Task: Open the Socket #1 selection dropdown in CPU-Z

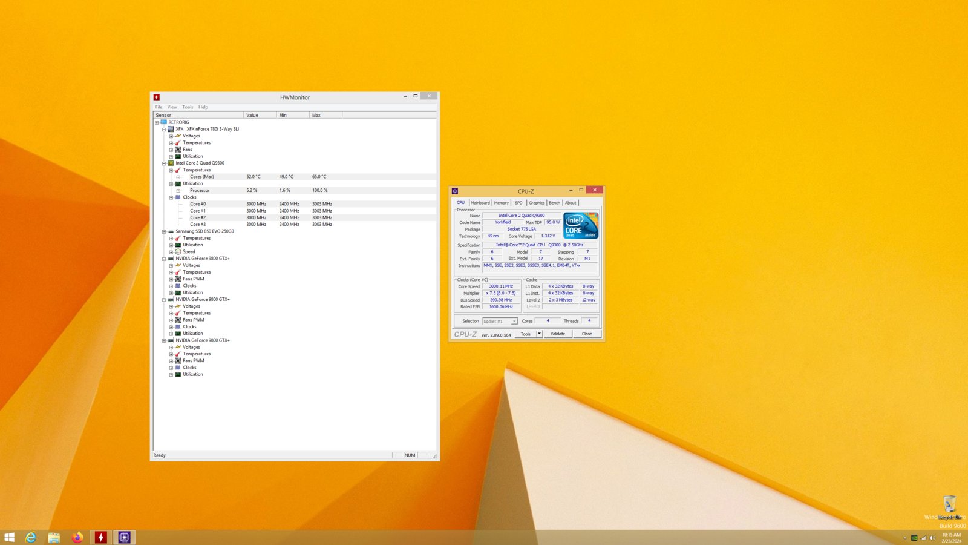Action: coord(500,321)
